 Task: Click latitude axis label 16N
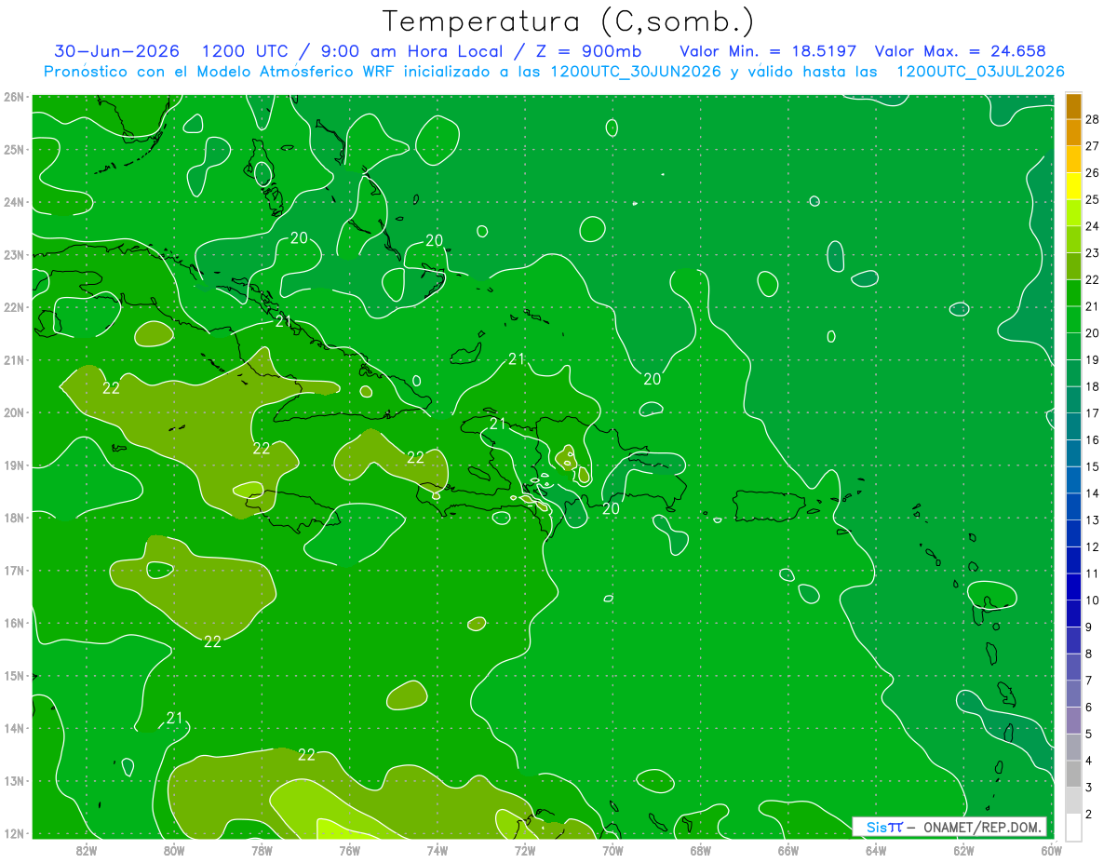click(x=13, y=623)
